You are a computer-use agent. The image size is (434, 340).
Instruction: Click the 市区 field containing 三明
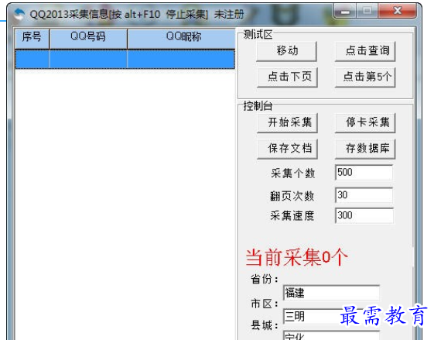tap(331, 316)
